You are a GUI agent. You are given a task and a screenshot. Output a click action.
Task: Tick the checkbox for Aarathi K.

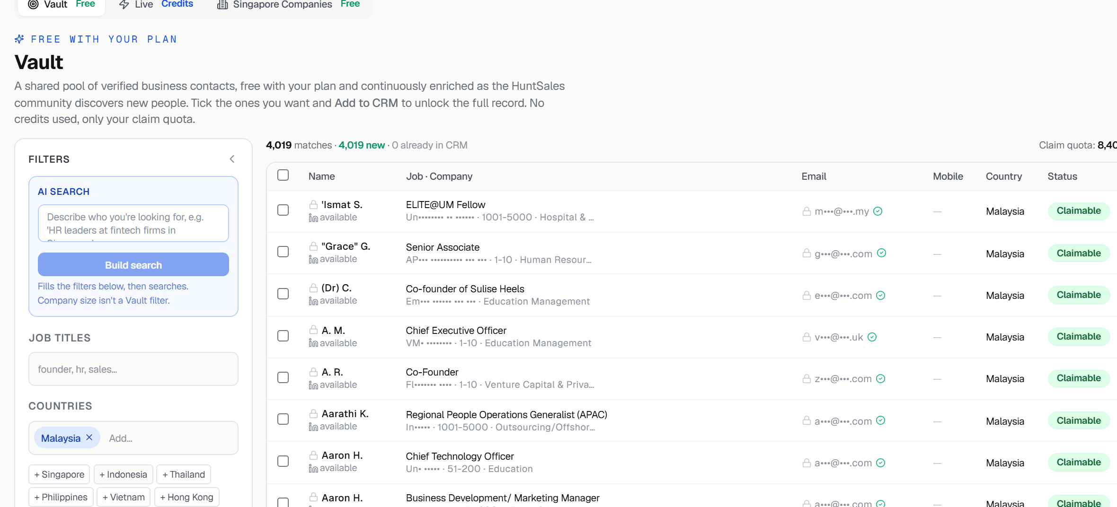click(283, 419)
